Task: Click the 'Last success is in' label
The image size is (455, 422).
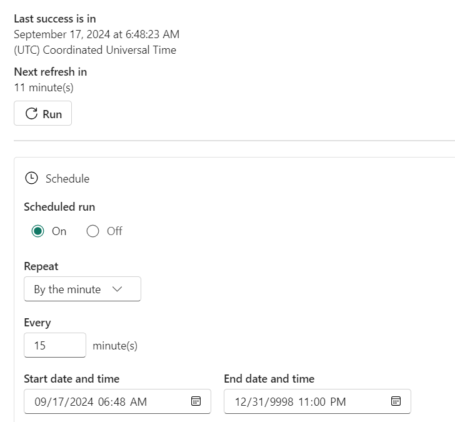Action: [x=55, y=19]
